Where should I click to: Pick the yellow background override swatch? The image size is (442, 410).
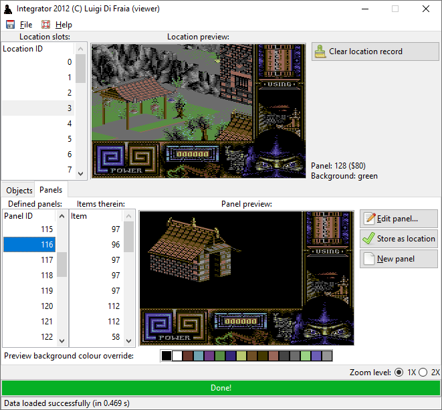(x=241, y=356)
